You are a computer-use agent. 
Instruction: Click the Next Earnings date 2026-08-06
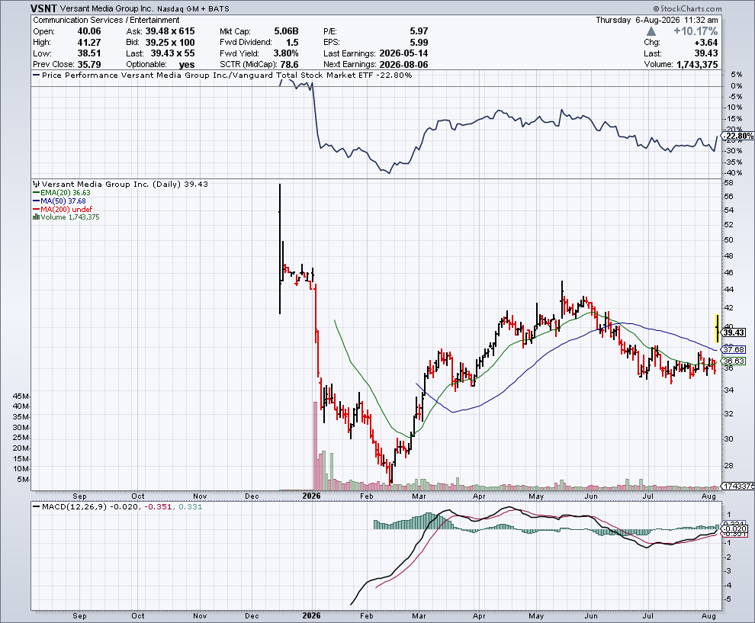(403, 65)
